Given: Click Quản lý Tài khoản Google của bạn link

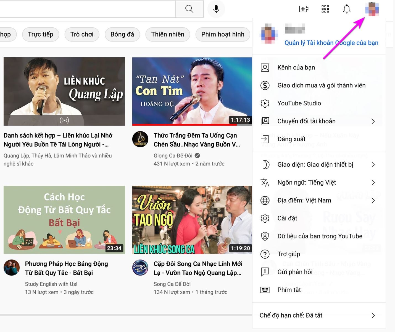Looking at the screenshot, I should [331, 43].
